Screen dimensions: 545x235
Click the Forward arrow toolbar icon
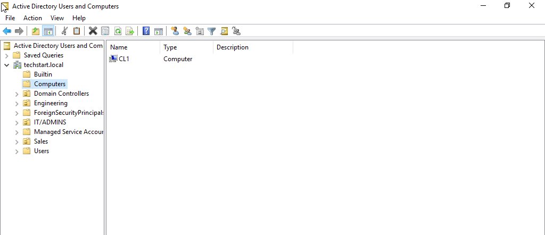[19, 31]
